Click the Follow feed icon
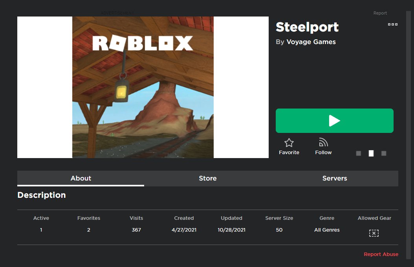This screenshot has width=414, height=267. click(323, 142)
